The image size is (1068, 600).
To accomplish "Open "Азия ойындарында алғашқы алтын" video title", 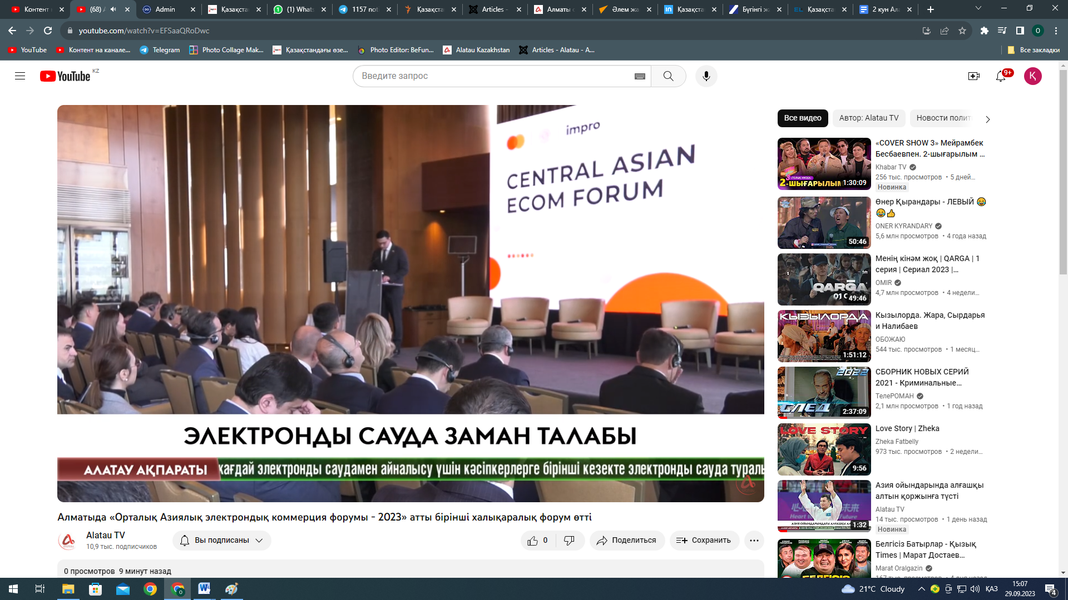I will coord(929,491).
